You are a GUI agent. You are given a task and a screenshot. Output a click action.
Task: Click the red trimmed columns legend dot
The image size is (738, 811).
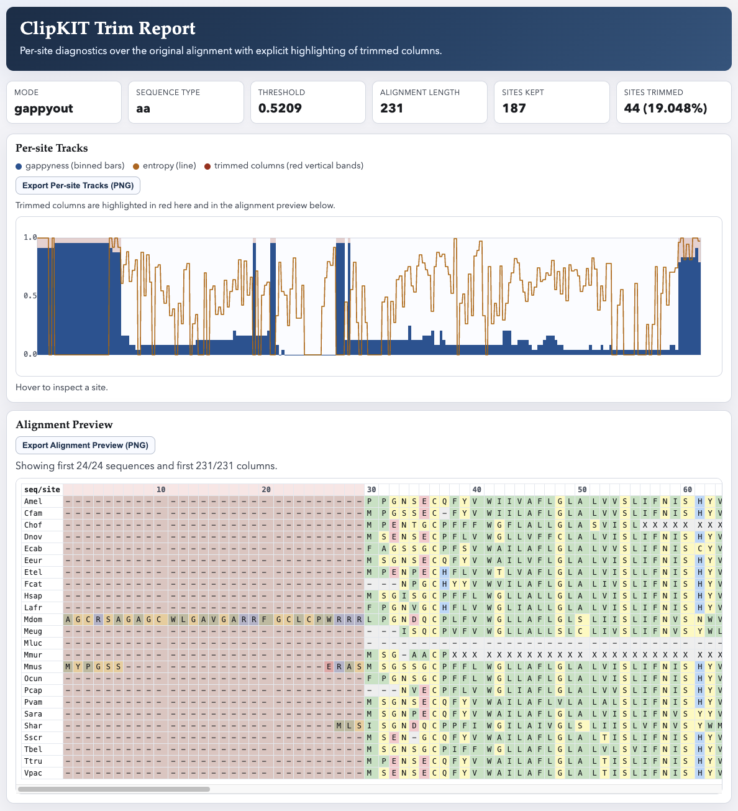point(208,166)
